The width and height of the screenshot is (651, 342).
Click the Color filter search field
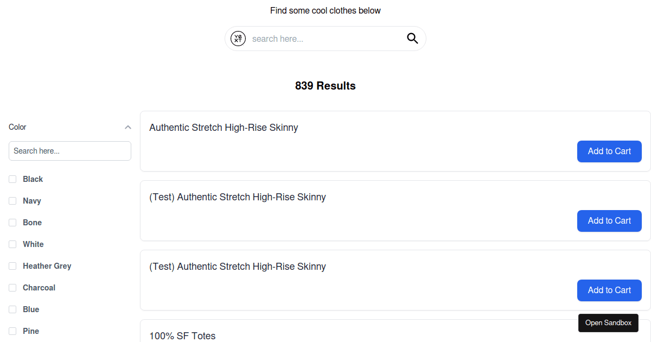pyautogui.click(x=70, y=151)
